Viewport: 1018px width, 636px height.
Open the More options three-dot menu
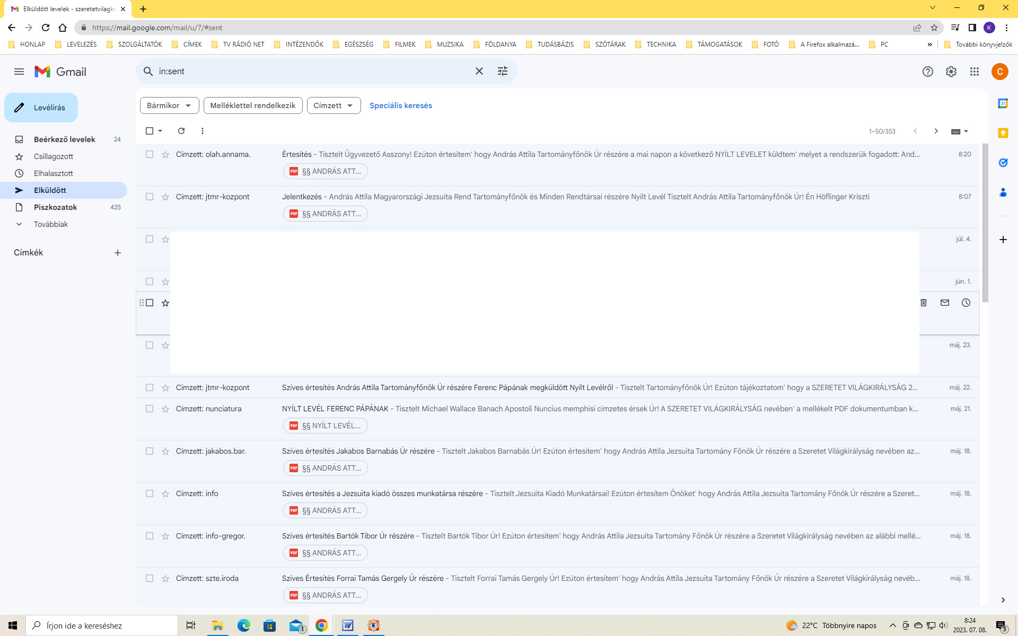click(203, 131)
